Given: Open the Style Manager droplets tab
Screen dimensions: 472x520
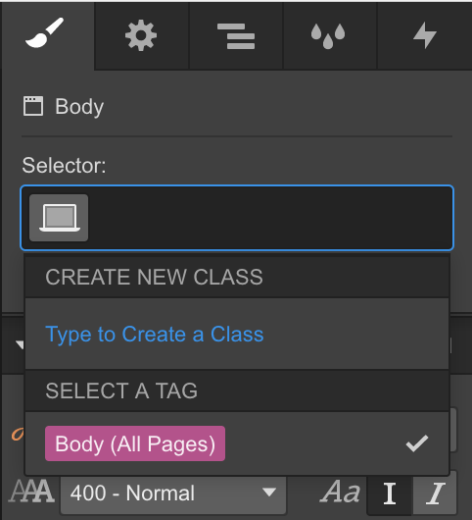Looking at the screenshot, I should click(x=328, y=36).
